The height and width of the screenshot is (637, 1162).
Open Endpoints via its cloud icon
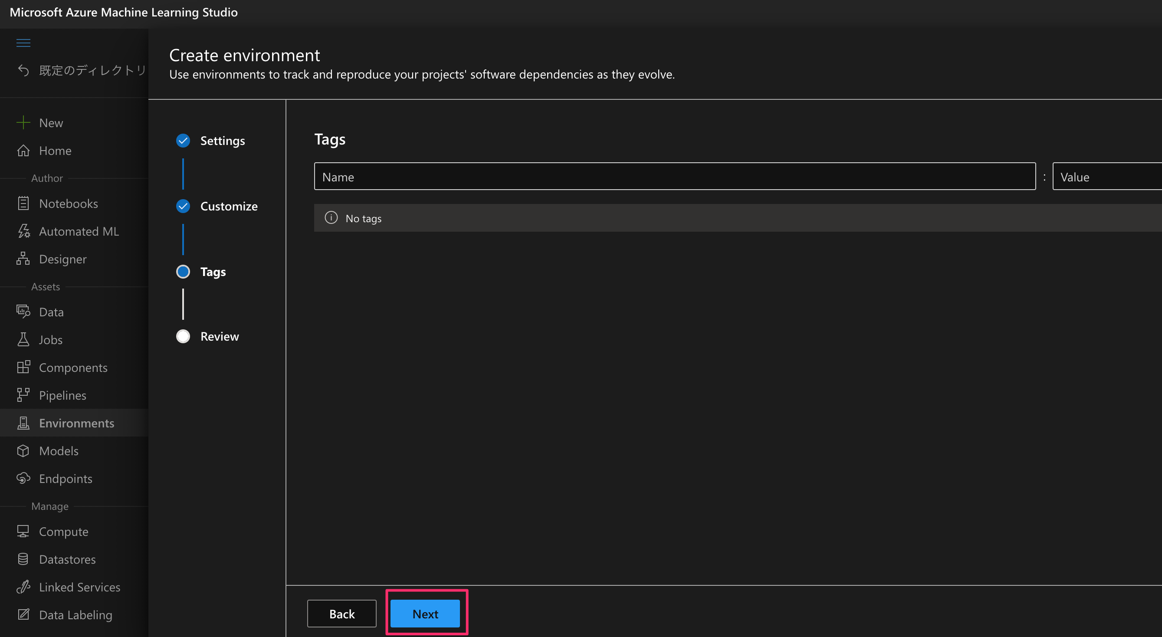click(23, 478)
